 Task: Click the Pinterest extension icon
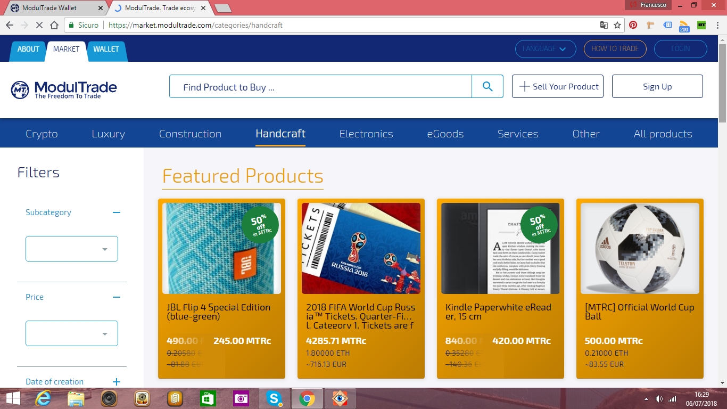(x=633, y=25)
